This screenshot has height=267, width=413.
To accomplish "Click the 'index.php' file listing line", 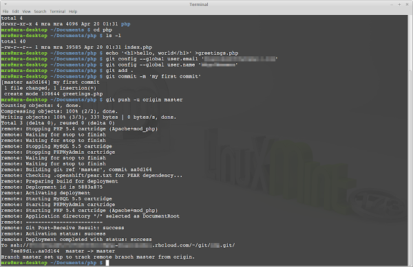I will pos(76,47).
